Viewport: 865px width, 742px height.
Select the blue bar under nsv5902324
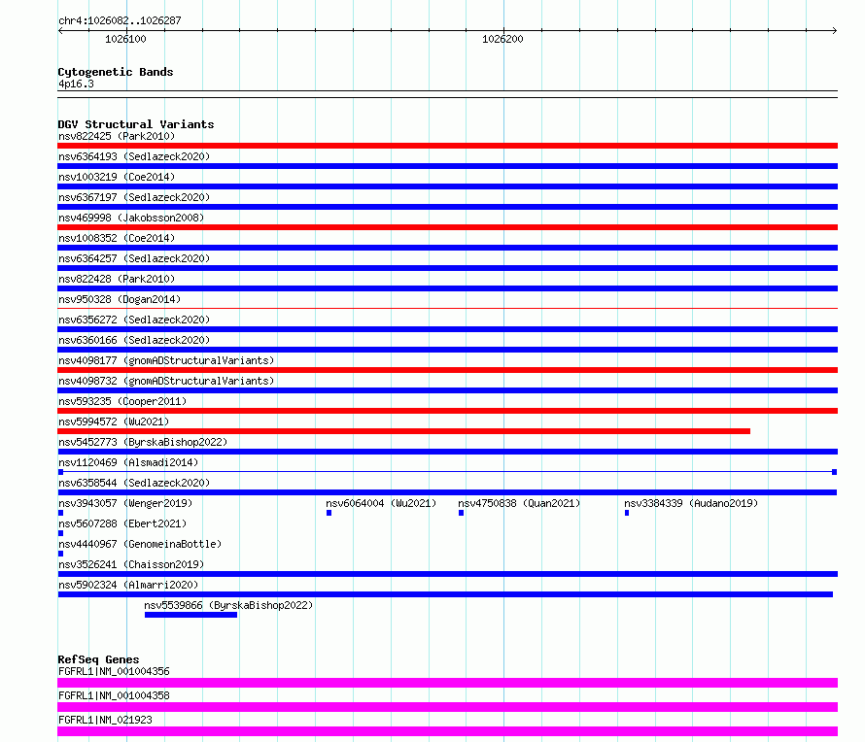445,594
